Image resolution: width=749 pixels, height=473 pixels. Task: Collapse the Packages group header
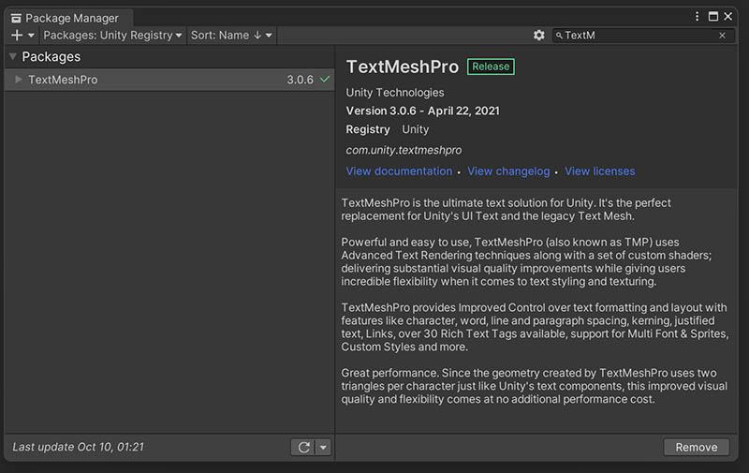pyautogui.click(x=13, y=56)
